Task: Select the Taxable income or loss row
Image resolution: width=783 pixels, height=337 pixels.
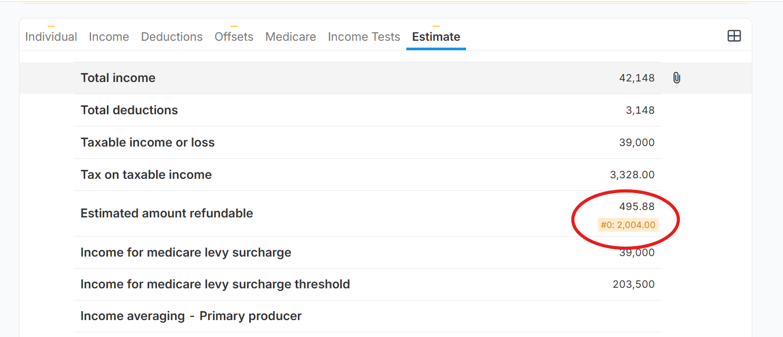Action: click(368, 142)
